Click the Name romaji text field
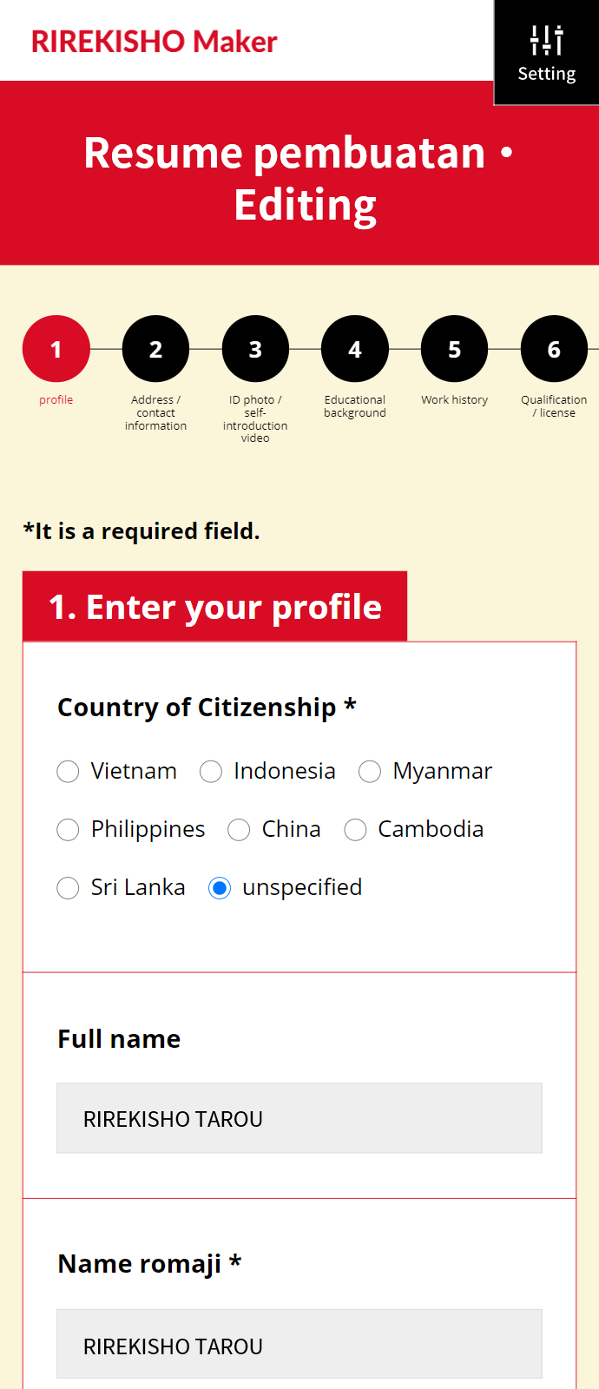Image resolution: width=599 pixels, height=1389 pixels. (x=299, y=1344)
